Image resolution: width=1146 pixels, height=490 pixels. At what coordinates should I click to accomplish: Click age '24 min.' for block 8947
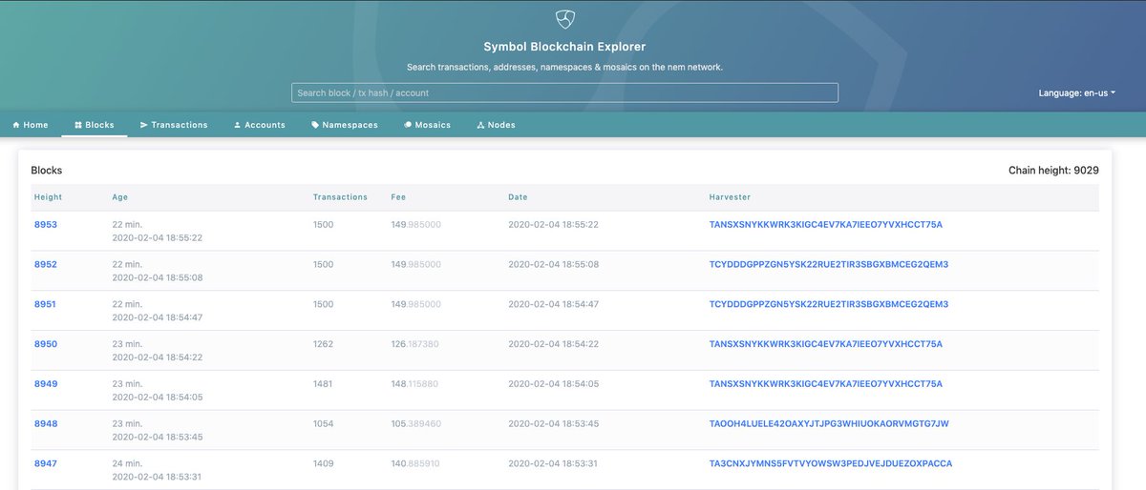pyautogui.click(x=127, y=463)
